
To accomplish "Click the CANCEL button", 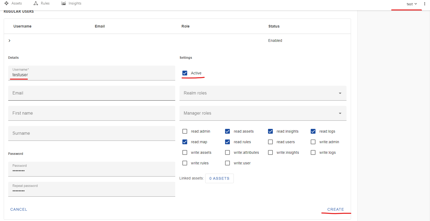I will point(19,209).
